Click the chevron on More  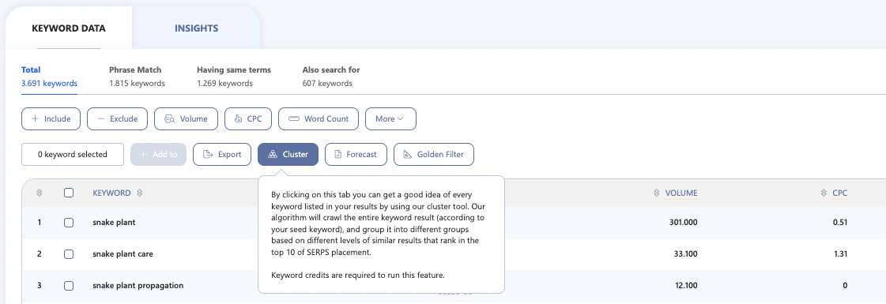(401, 119)
